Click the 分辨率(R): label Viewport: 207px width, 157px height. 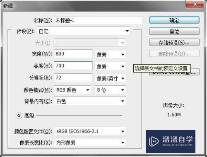[x=41, y=78]
